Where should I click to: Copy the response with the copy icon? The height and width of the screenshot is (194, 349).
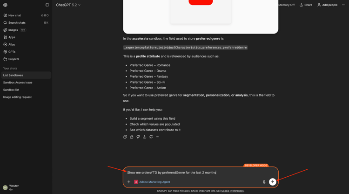125,137
